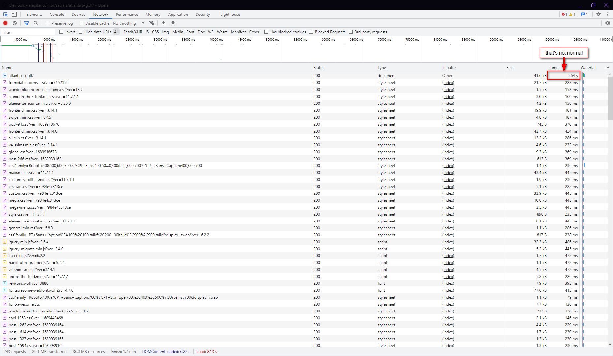
Task: Click the import HAR file upload icon
Action: pyautogui.click(x=163, y=23)
